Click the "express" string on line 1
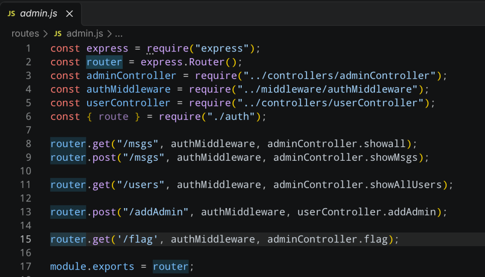Viewport: 485px width, 277px height. click(222, 48)
